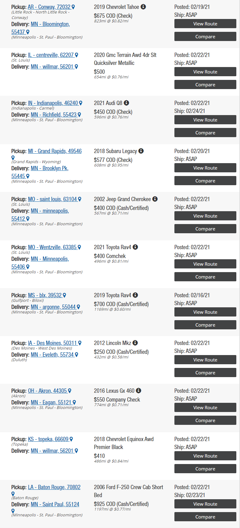Screen dimensions: 240x528
Task: Open delivery link MN - Eveleth, 55734
Action: pyautogui.click(x=52, y=355)
